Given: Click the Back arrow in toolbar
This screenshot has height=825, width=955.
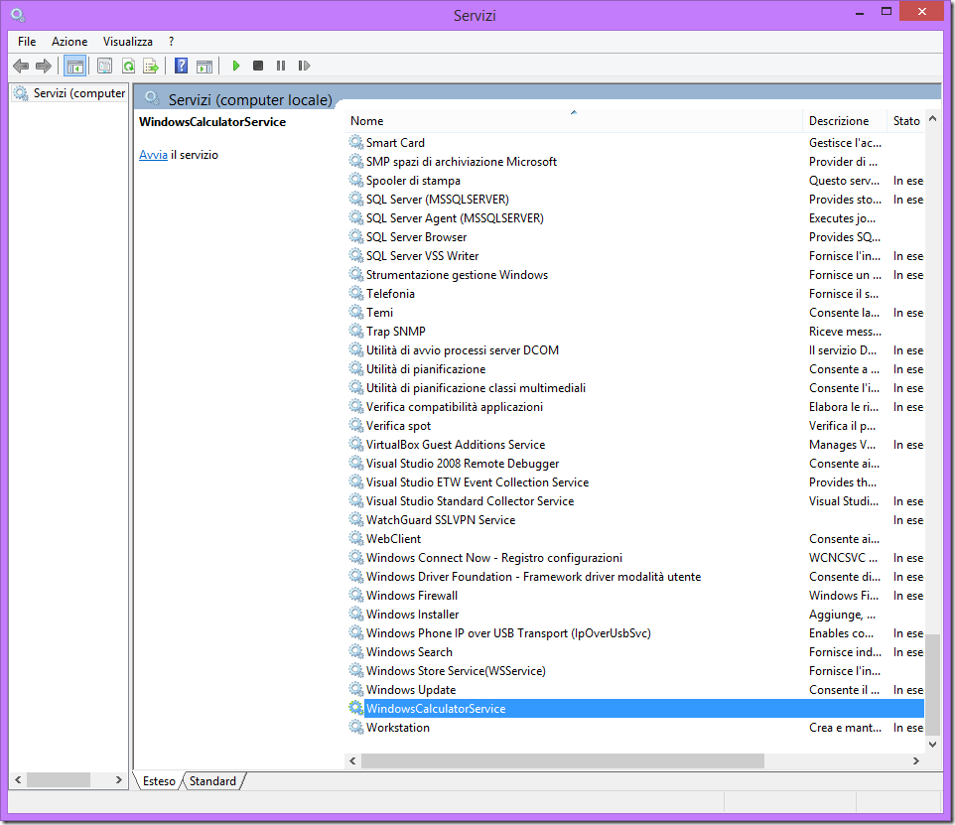Looking at the screenshot, I should [x=21, y=67].
